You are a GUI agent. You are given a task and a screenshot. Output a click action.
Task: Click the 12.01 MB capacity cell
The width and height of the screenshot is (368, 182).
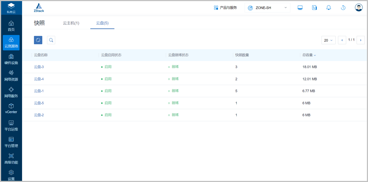tap(310, 79)
